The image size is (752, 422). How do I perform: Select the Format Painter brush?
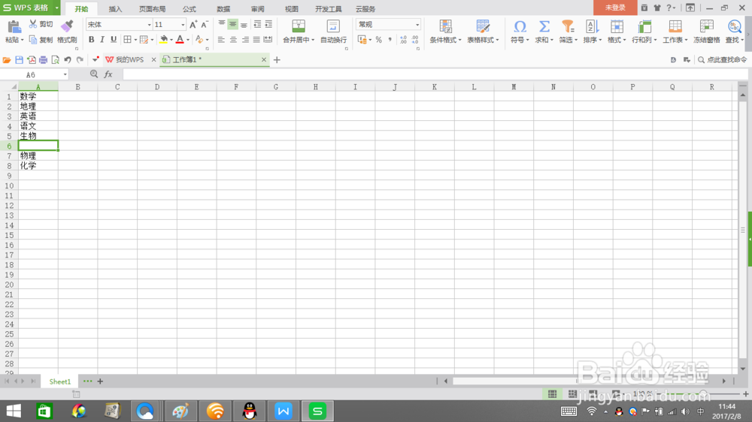(67, 26)
